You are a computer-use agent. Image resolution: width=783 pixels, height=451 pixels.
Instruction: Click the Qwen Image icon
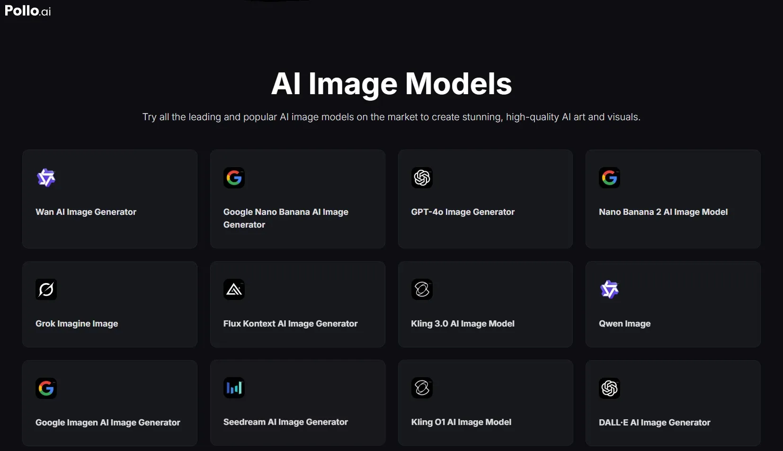point(609,290)
